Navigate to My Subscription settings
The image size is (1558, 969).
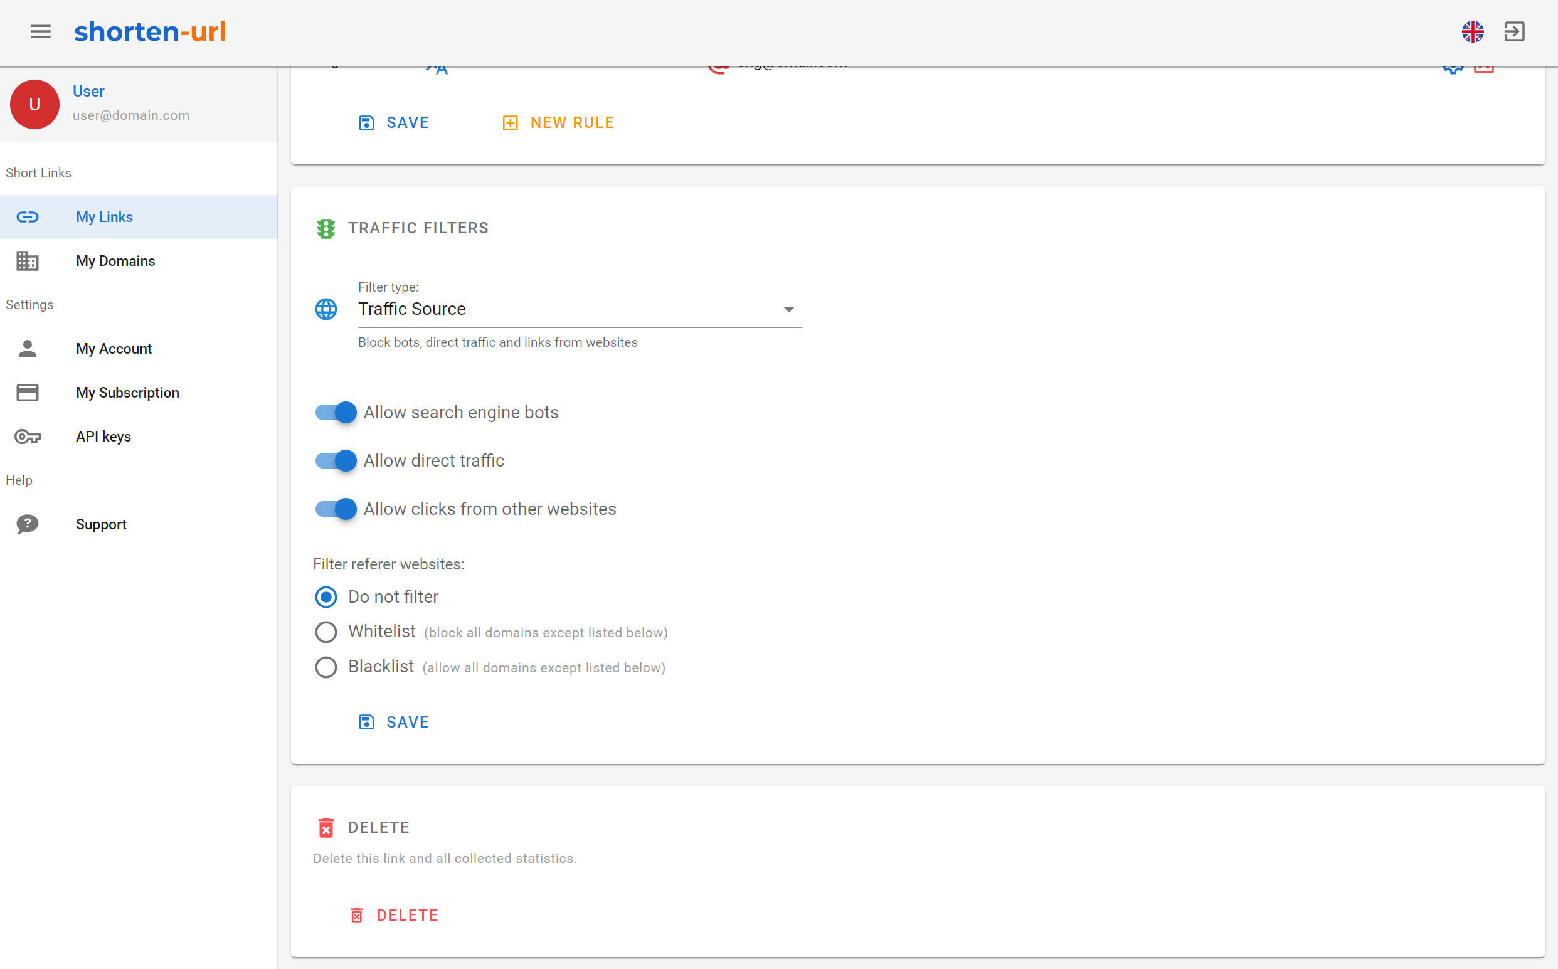[x=127, y=392]
